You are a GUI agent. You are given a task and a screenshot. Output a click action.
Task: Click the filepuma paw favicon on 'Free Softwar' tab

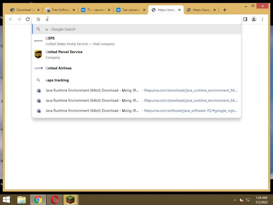click(48, 10)
